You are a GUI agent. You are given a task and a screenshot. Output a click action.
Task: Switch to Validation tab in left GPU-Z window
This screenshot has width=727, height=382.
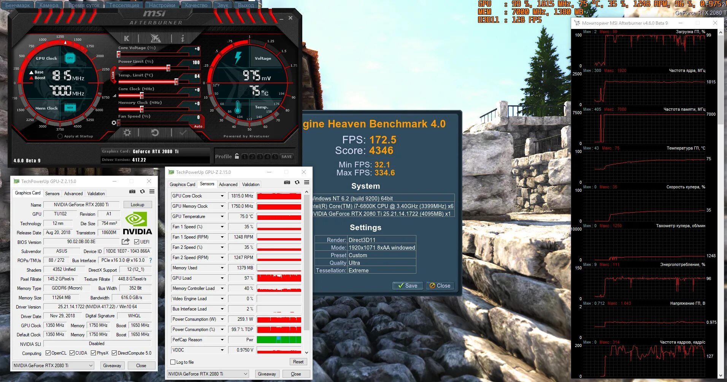(96, 194)
